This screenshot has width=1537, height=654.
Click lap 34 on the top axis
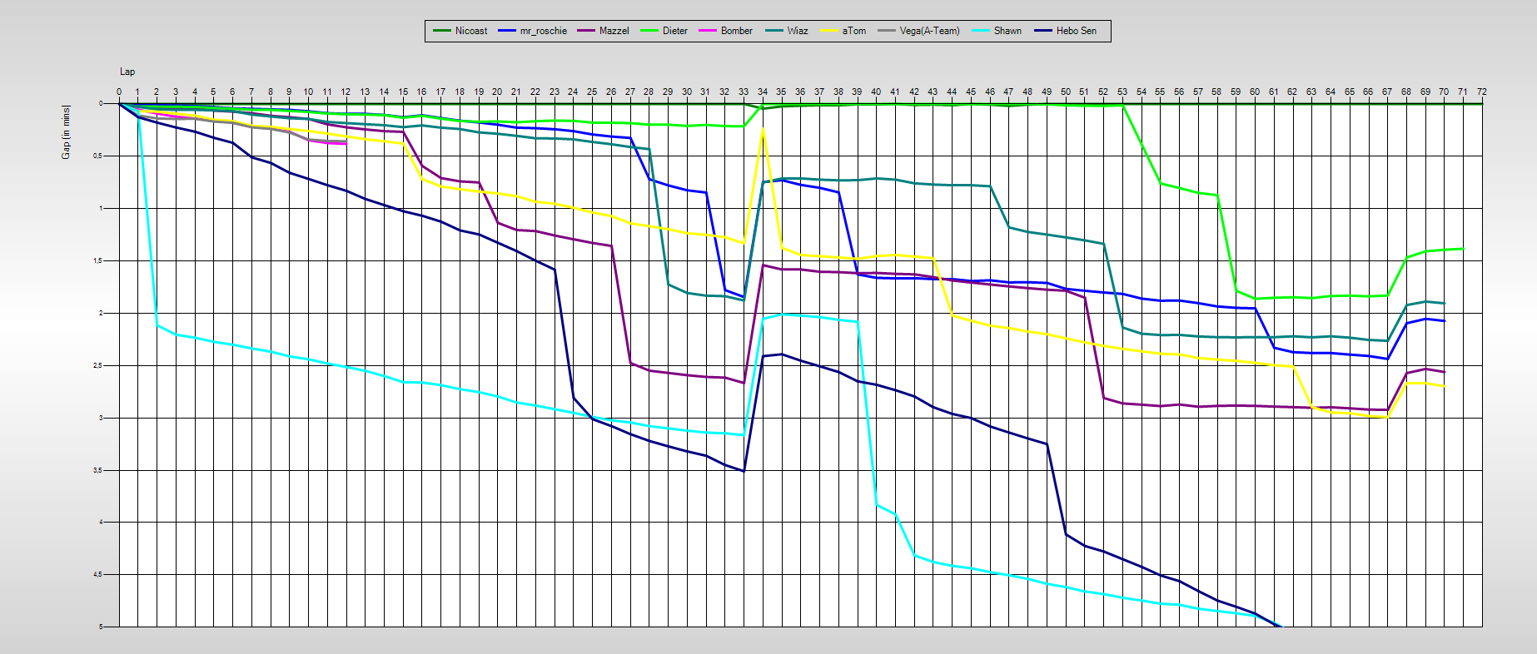pyautogui.click(x=763, y=92)
